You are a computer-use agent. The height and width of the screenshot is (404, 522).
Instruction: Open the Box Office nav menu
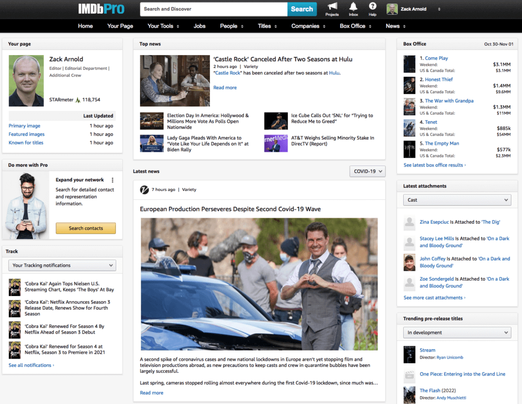[x=355, y=26]
